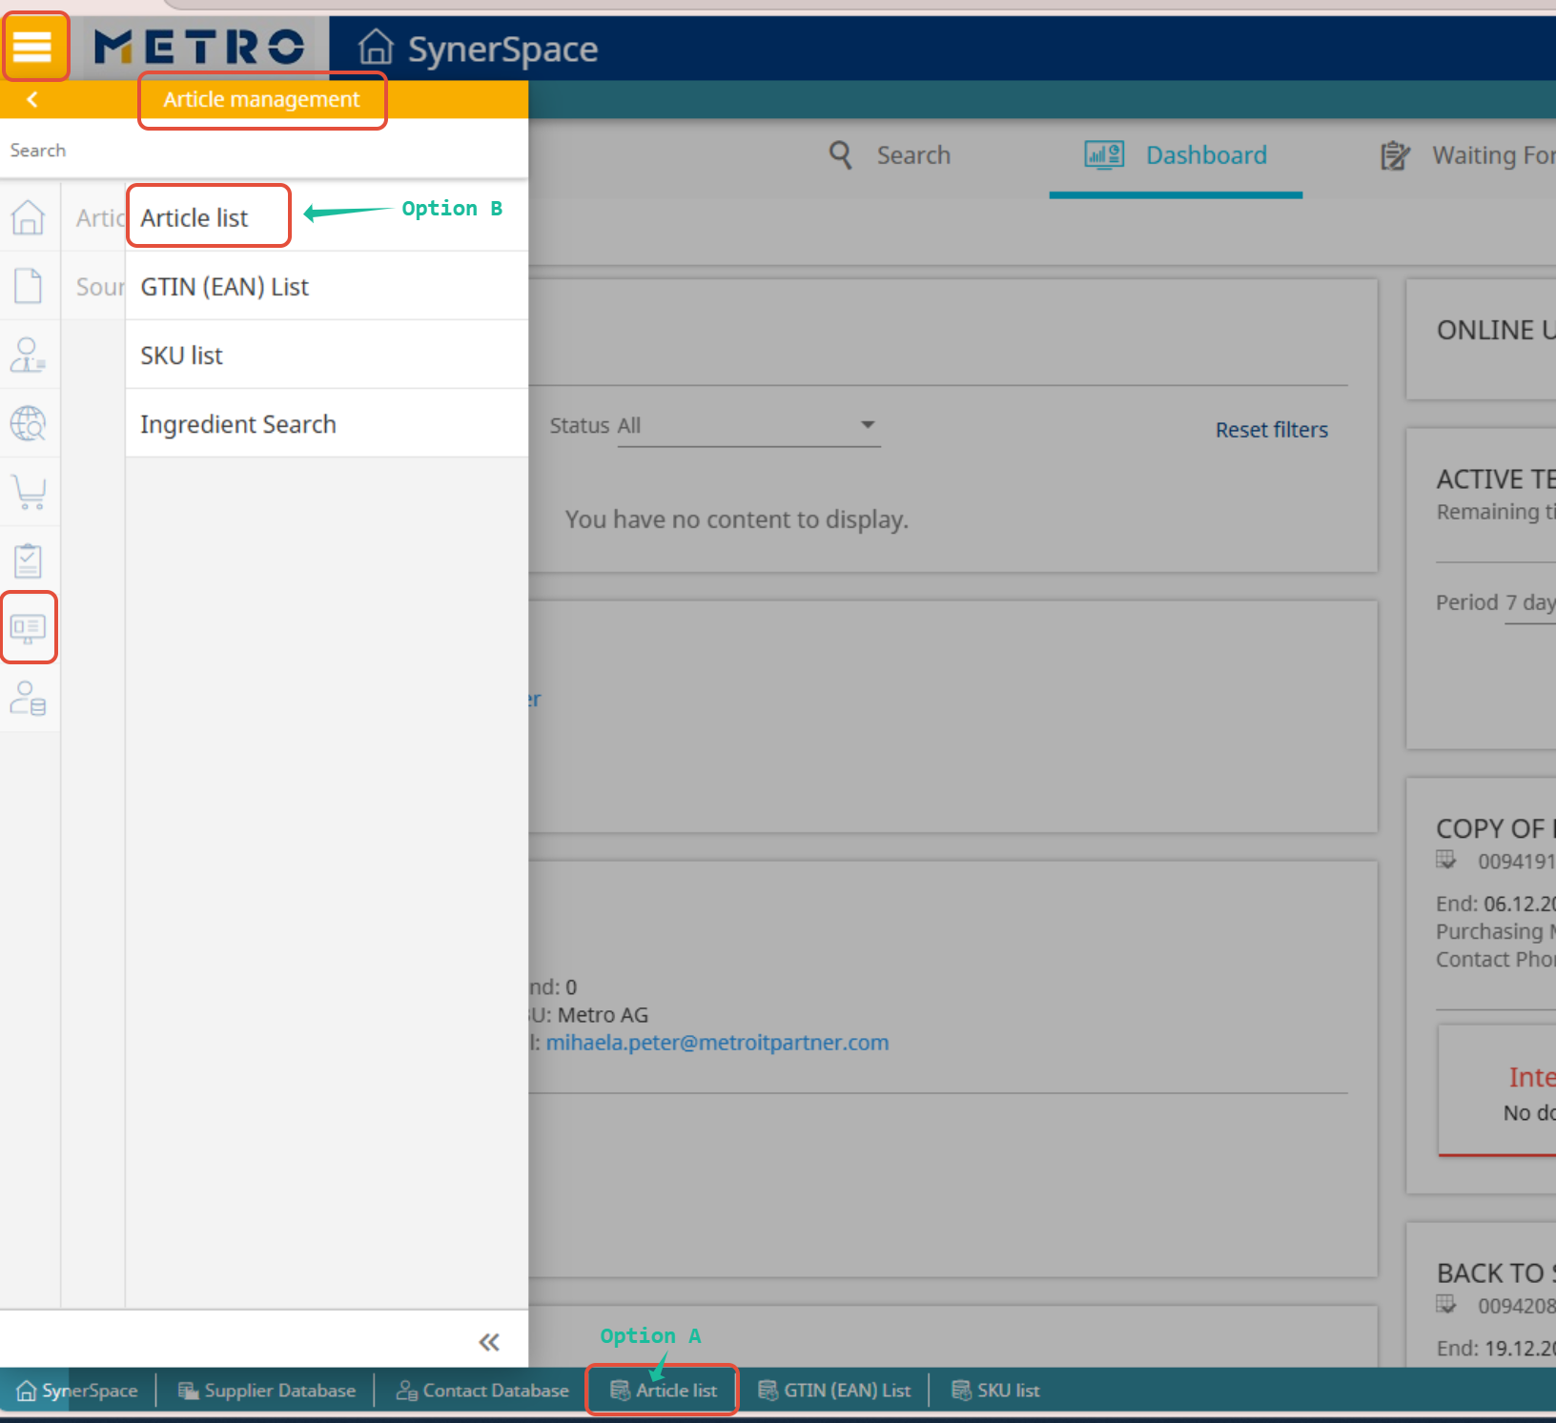Viewport: 1556px width, 1423px height.
Task: Click the SynerSpace home icon in header
Action: (376, 47)
